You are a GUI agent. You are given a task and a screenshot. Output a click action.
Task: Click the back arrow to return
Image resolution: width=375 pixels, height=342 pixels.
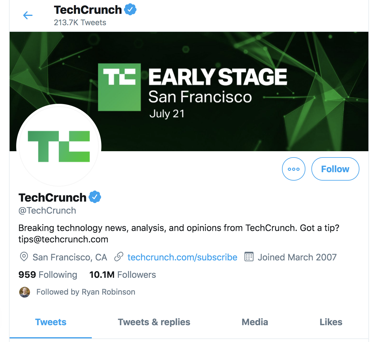[28, 15]
